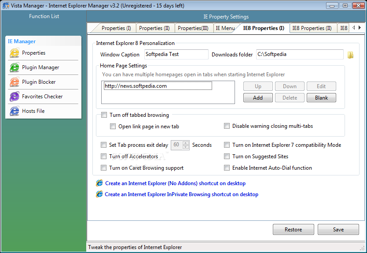Minimize the Vista Manager window

pos(332,6)
